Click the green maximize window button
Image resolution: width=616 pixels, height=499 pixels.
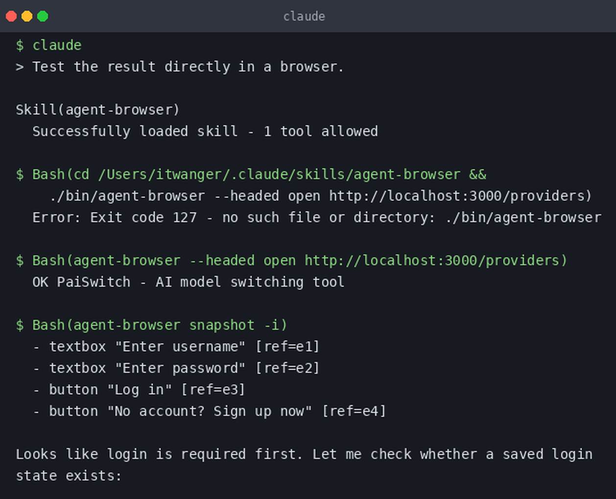point(43,16)
